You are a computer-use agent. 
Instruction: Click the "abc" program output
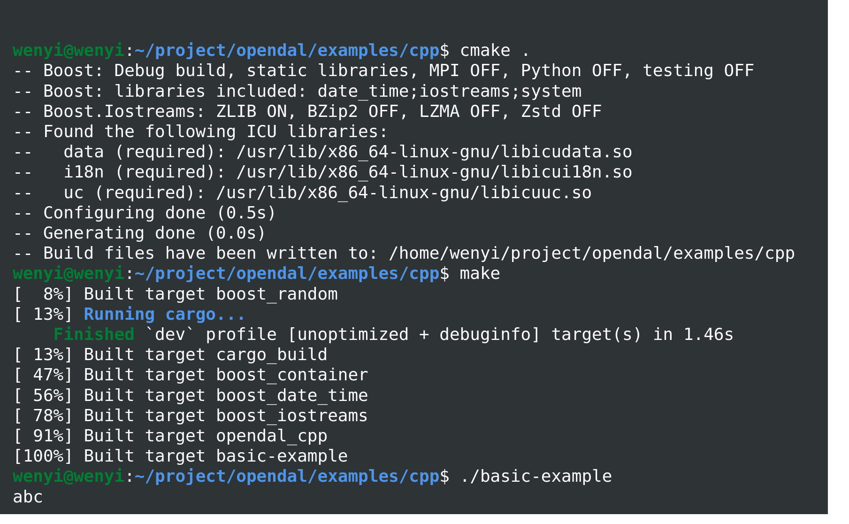(28, 497)
